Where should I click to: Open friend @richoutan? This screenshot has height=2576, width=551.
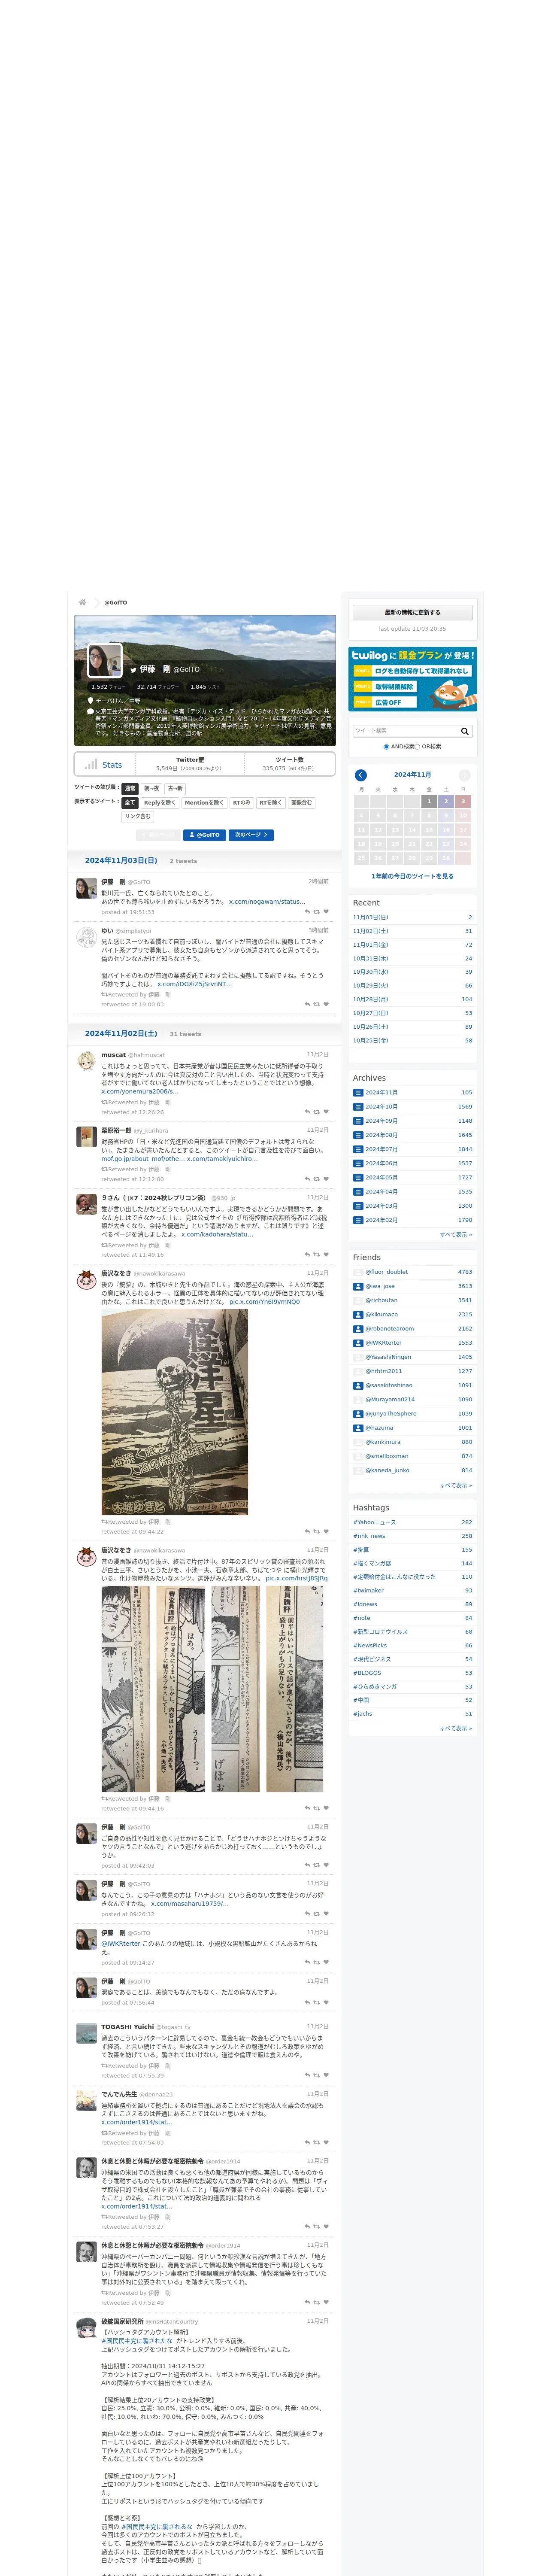click(381, 1300)
